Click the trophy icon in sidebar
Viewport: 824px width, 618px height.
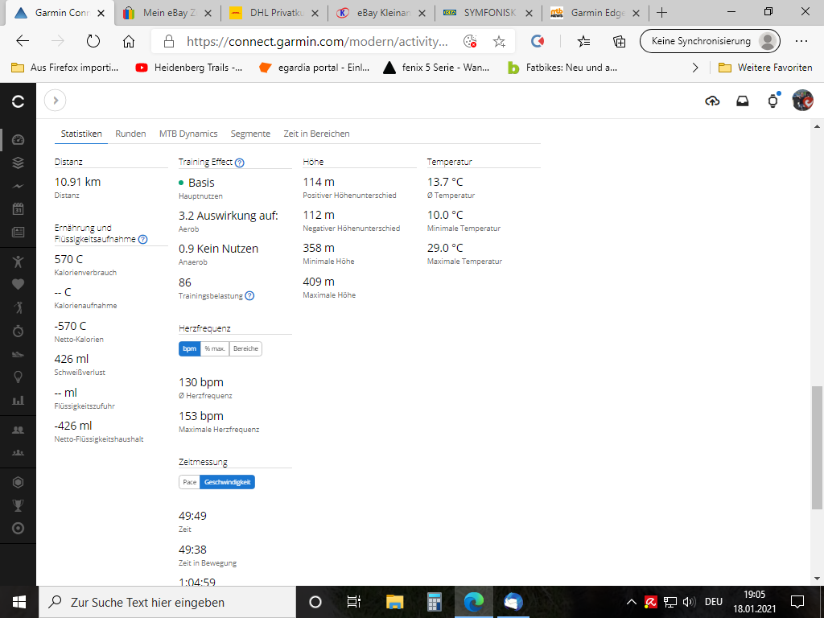click(x=18, y=505)
